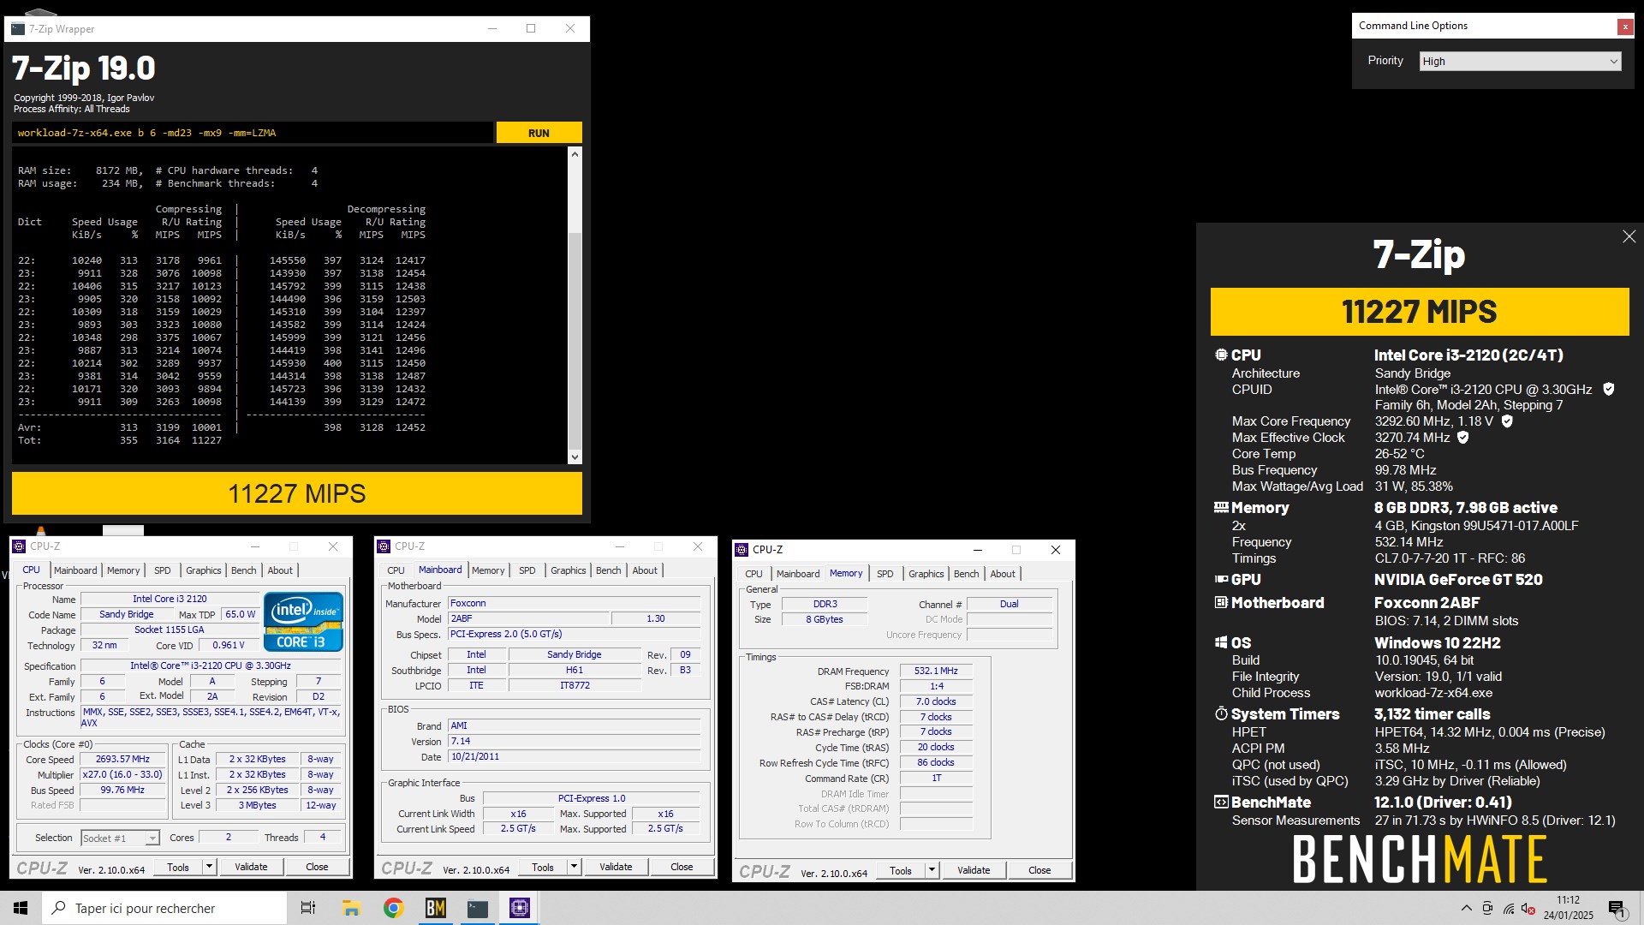
Task: Open BenchMate from the taskbar
Action: [x=435, y=908]
